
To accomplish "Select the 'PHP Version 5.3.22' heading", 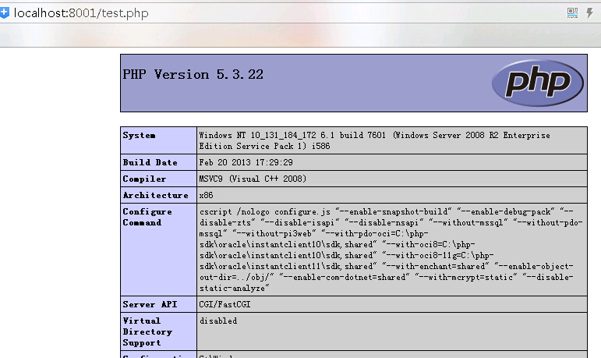I will click(x=193, y=74).
